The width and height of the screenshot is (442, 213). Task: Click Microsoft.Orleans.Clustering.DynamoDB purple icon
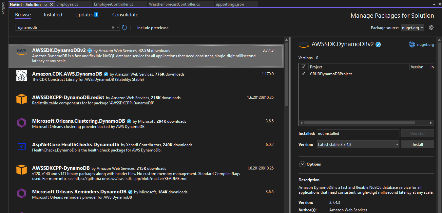[22, 123]
